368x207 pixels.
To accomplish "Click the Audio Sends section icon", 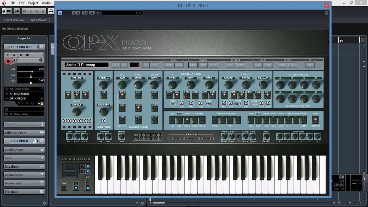I will point(42,175).
